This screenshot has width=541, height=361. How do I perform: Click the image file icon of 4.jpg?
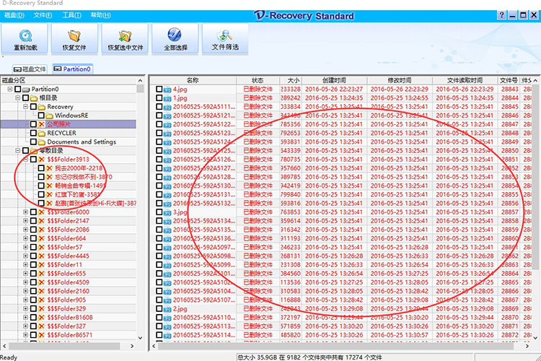(x=167, y=90)
